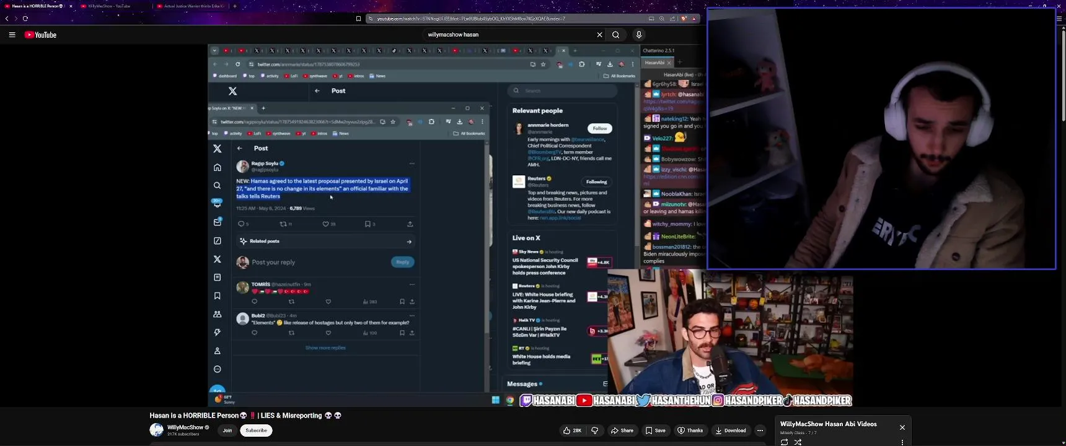Join the WillyMacShow channel membership

pos(227,431)
